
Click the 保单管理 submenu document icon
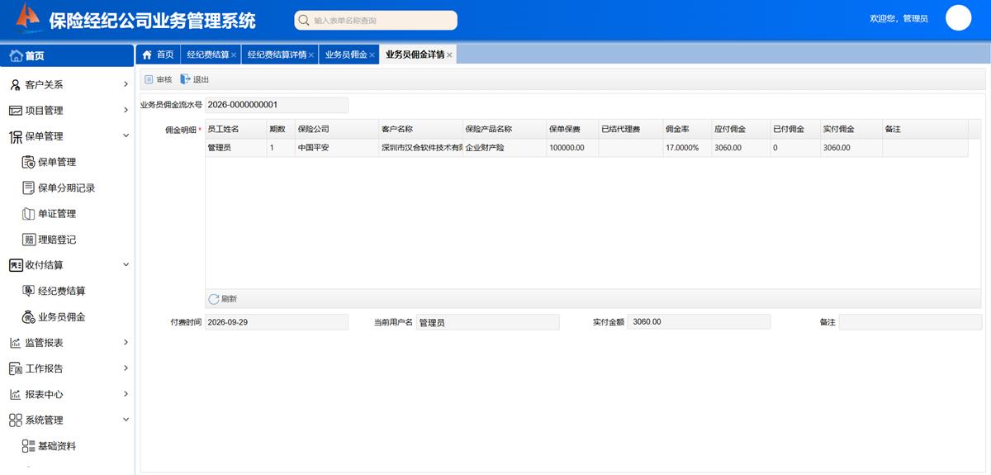tap(29, 162)
